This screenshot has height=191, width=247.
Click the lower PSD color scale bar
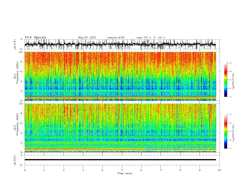tap(225, 131)
